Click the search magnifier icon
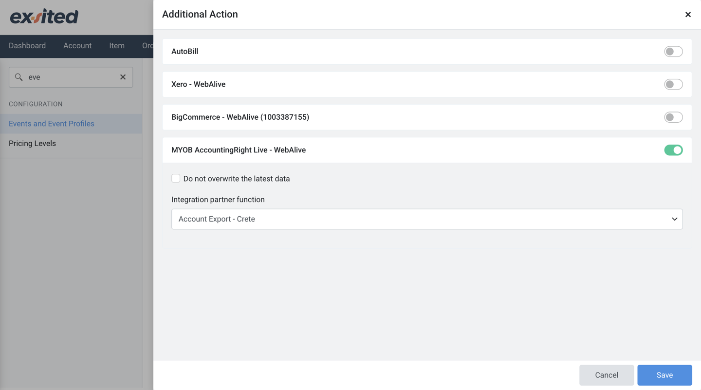Viewport: 701px width, 390px height. tap(19, 77)
